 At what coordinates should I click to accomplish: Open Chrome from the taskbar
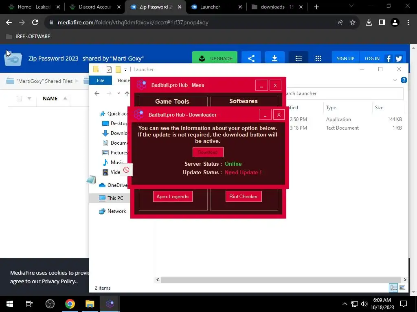click(70, 304)
